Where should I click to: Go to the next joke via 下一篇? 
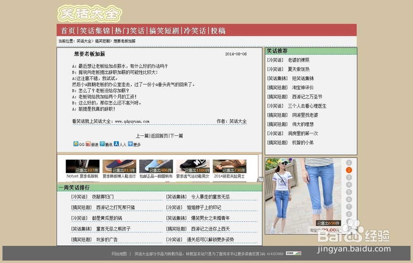pyautogui.click(x=176, y=135)
